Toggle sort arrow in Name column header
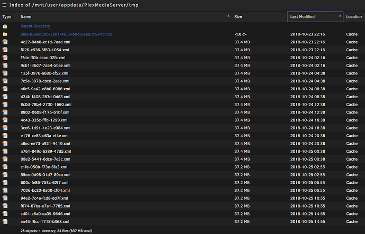Viewport: 365px width, 234px height. click(228, 16)
